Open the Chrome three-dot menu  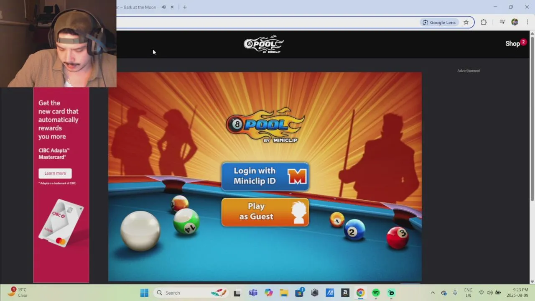click(x=527, y=22)
